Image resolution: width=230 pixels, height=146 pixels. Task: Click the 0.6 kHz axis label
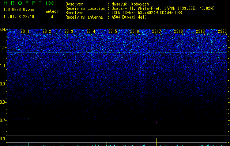click(x=3, y=139)
